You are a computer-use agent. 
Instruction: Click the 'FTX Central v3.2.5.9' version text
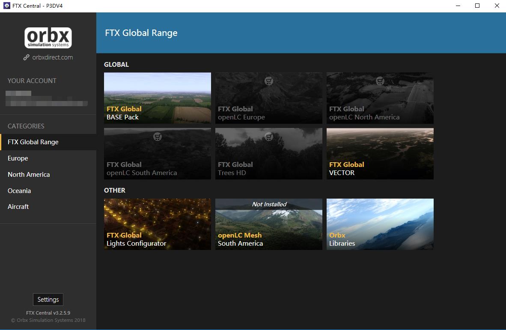pyautogui.click(x=48, y=313)
